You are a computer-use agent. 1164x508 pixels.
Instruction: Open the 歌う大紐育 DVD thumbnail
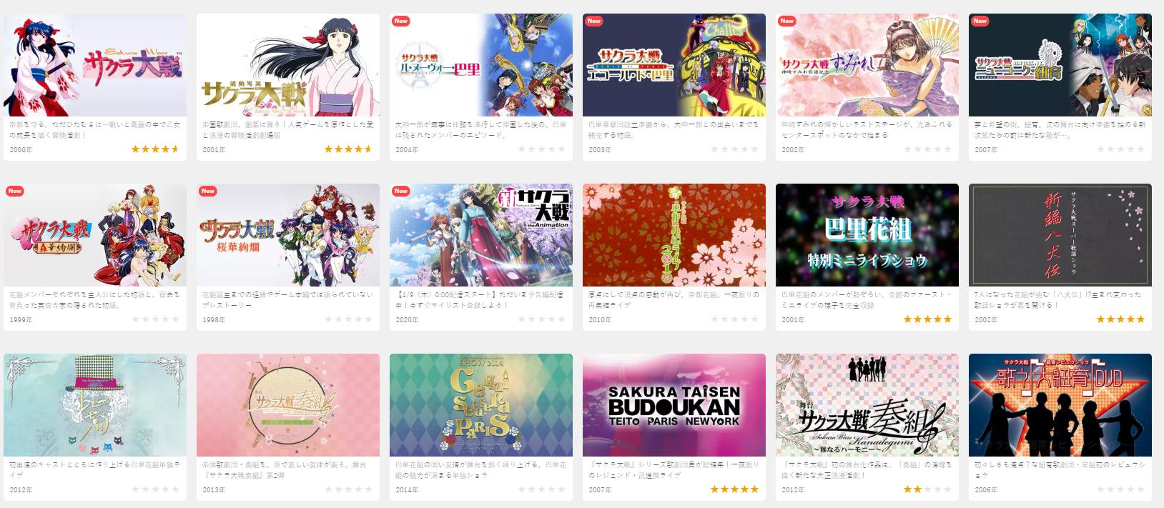1060,405
